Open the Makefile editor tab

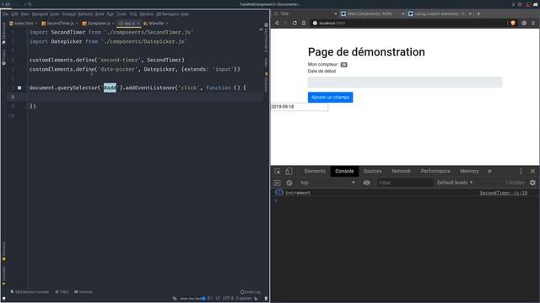point(155,24)
